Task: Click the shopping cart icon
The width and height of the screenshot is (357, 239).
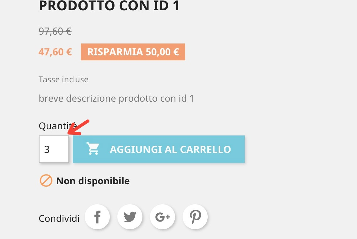Action: (x=93, y=149)
